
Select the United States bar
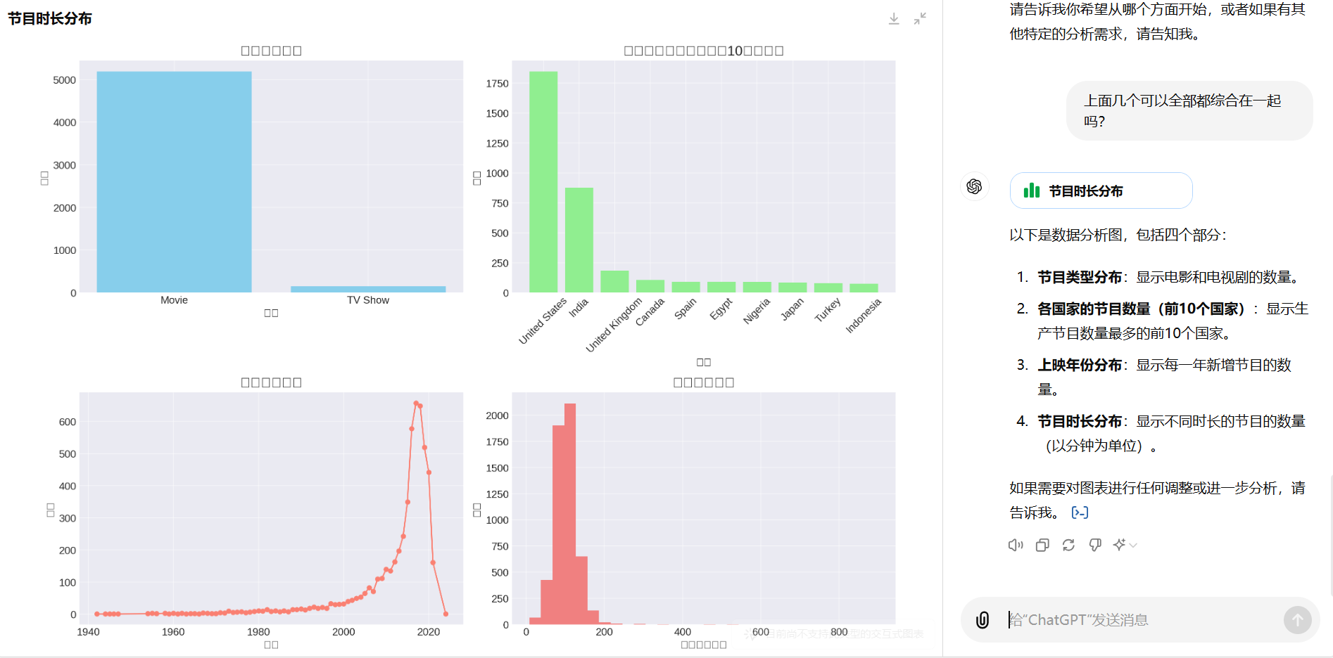click(x=543, y=182)
